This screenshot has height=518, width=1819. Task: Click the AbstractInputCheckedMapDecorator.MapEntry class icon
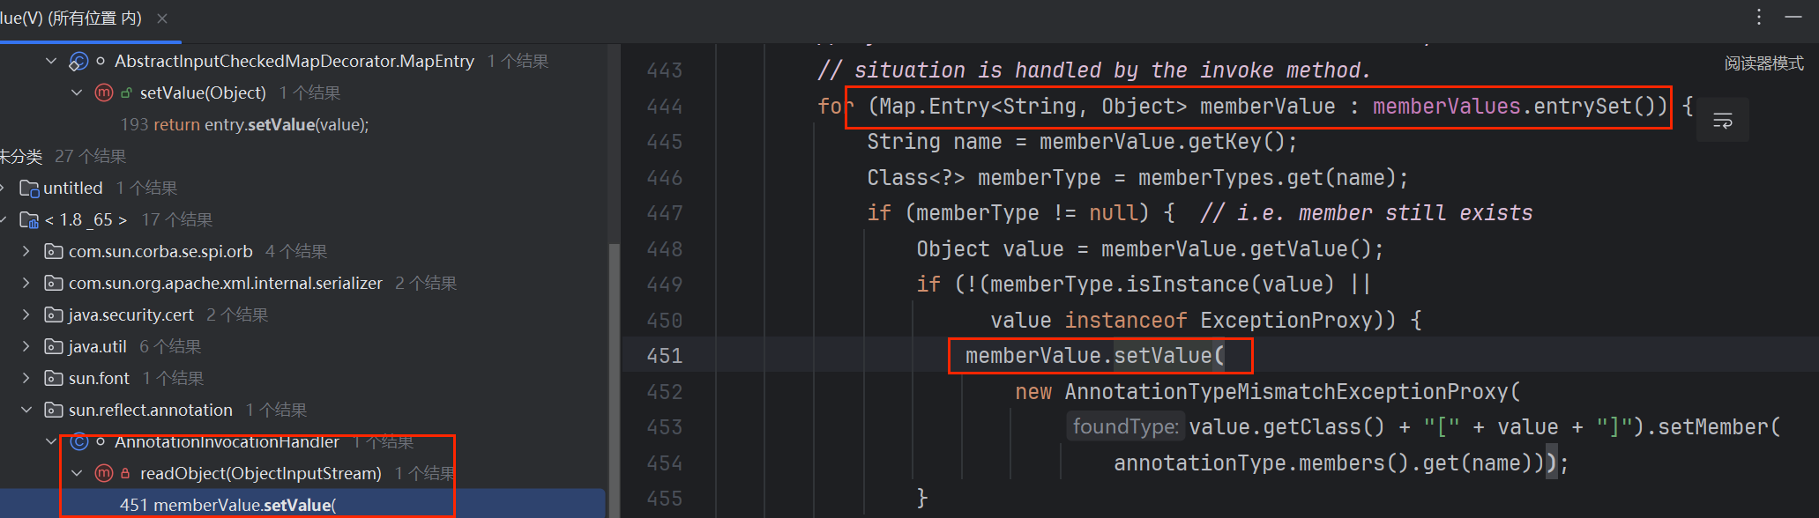(x=78, y=62)
